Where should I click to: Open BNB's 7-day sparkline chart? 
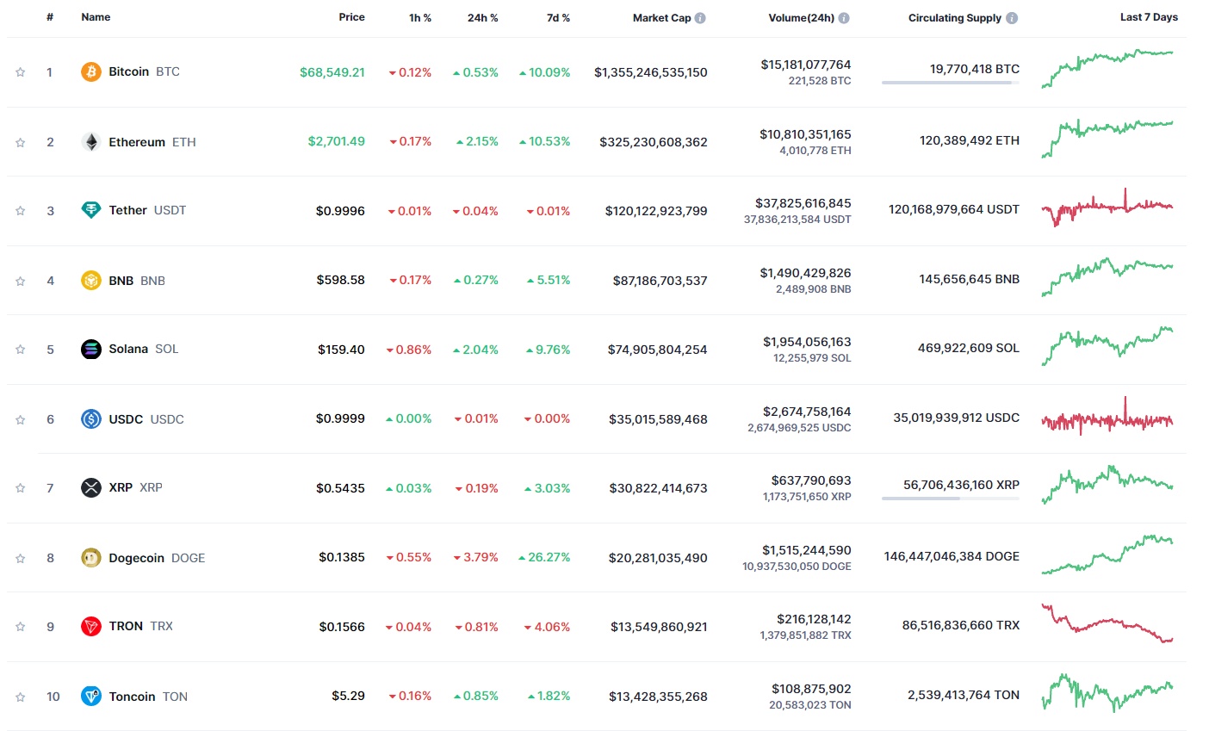click(1107, 277)
